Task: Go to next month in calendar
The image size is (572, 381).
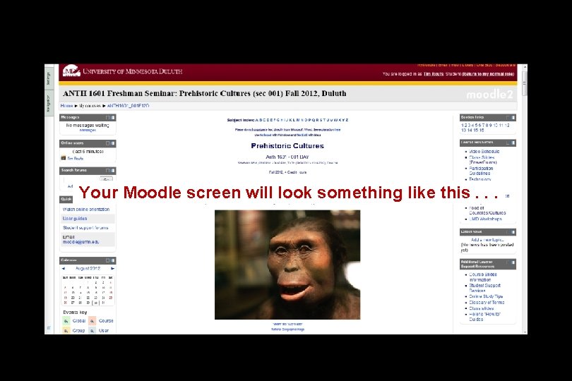Action: (x=112, y=268)
